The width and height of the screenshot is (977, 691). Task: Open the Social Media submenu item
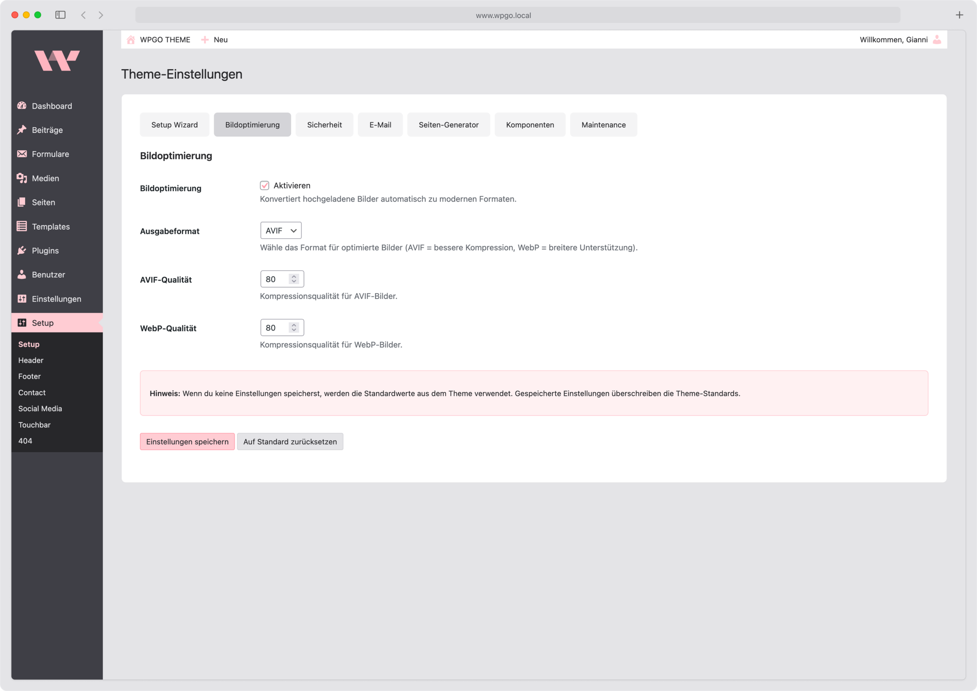(x=40, y=408)
